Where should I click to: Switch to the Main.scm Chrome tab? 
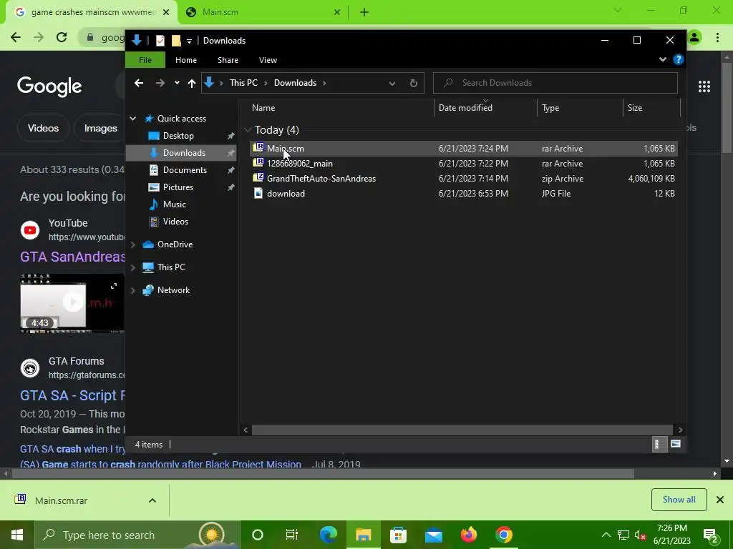click(263, 12)
